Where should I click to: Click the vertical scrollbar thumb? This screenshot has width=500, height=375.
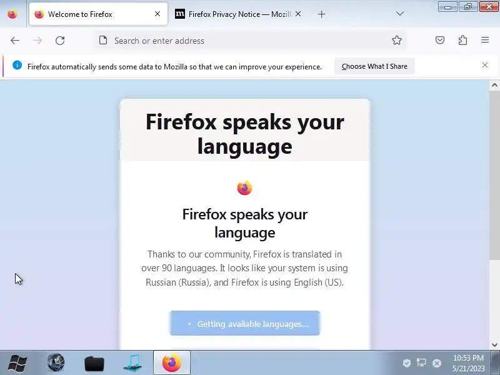[x=494, y=176]
